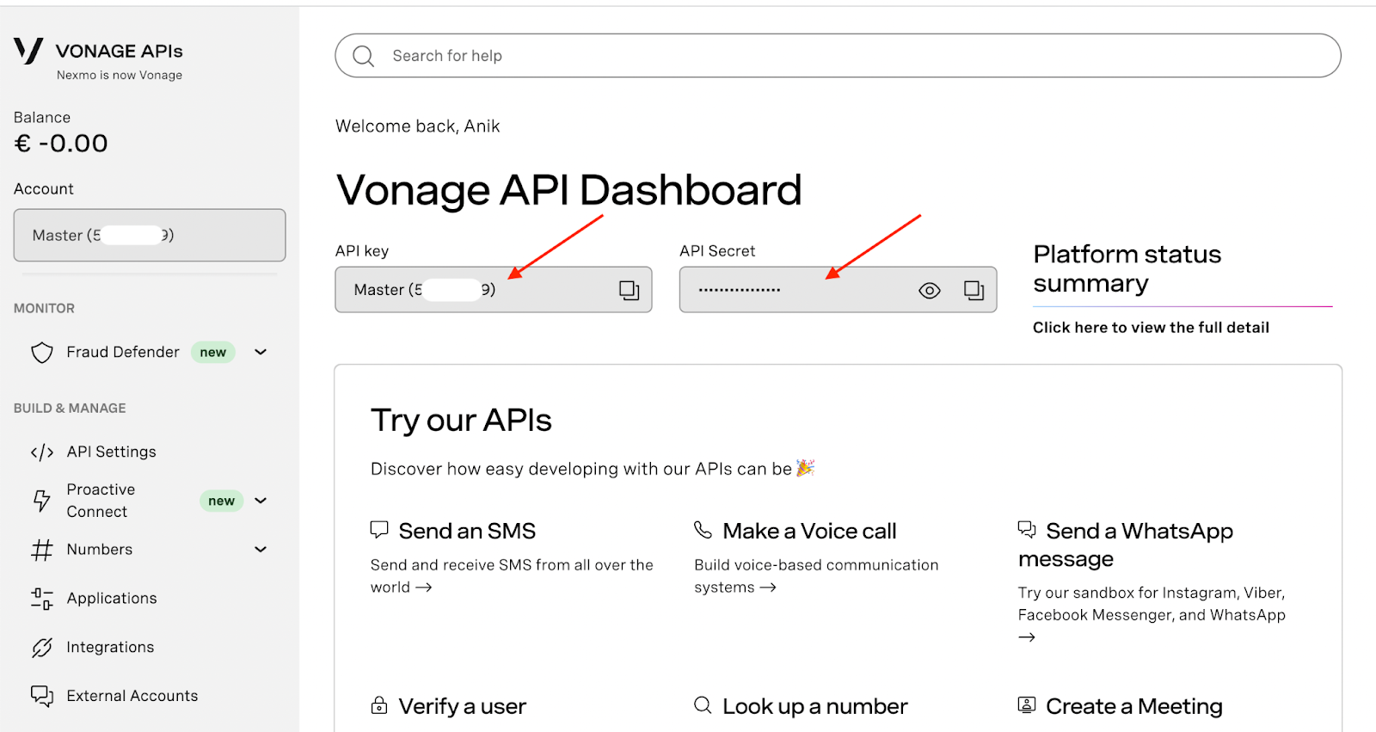This screenshot has height=732, width=1376.
Task: Click the Fraud Defender shield icon
Action: click(x=42, y=353)
